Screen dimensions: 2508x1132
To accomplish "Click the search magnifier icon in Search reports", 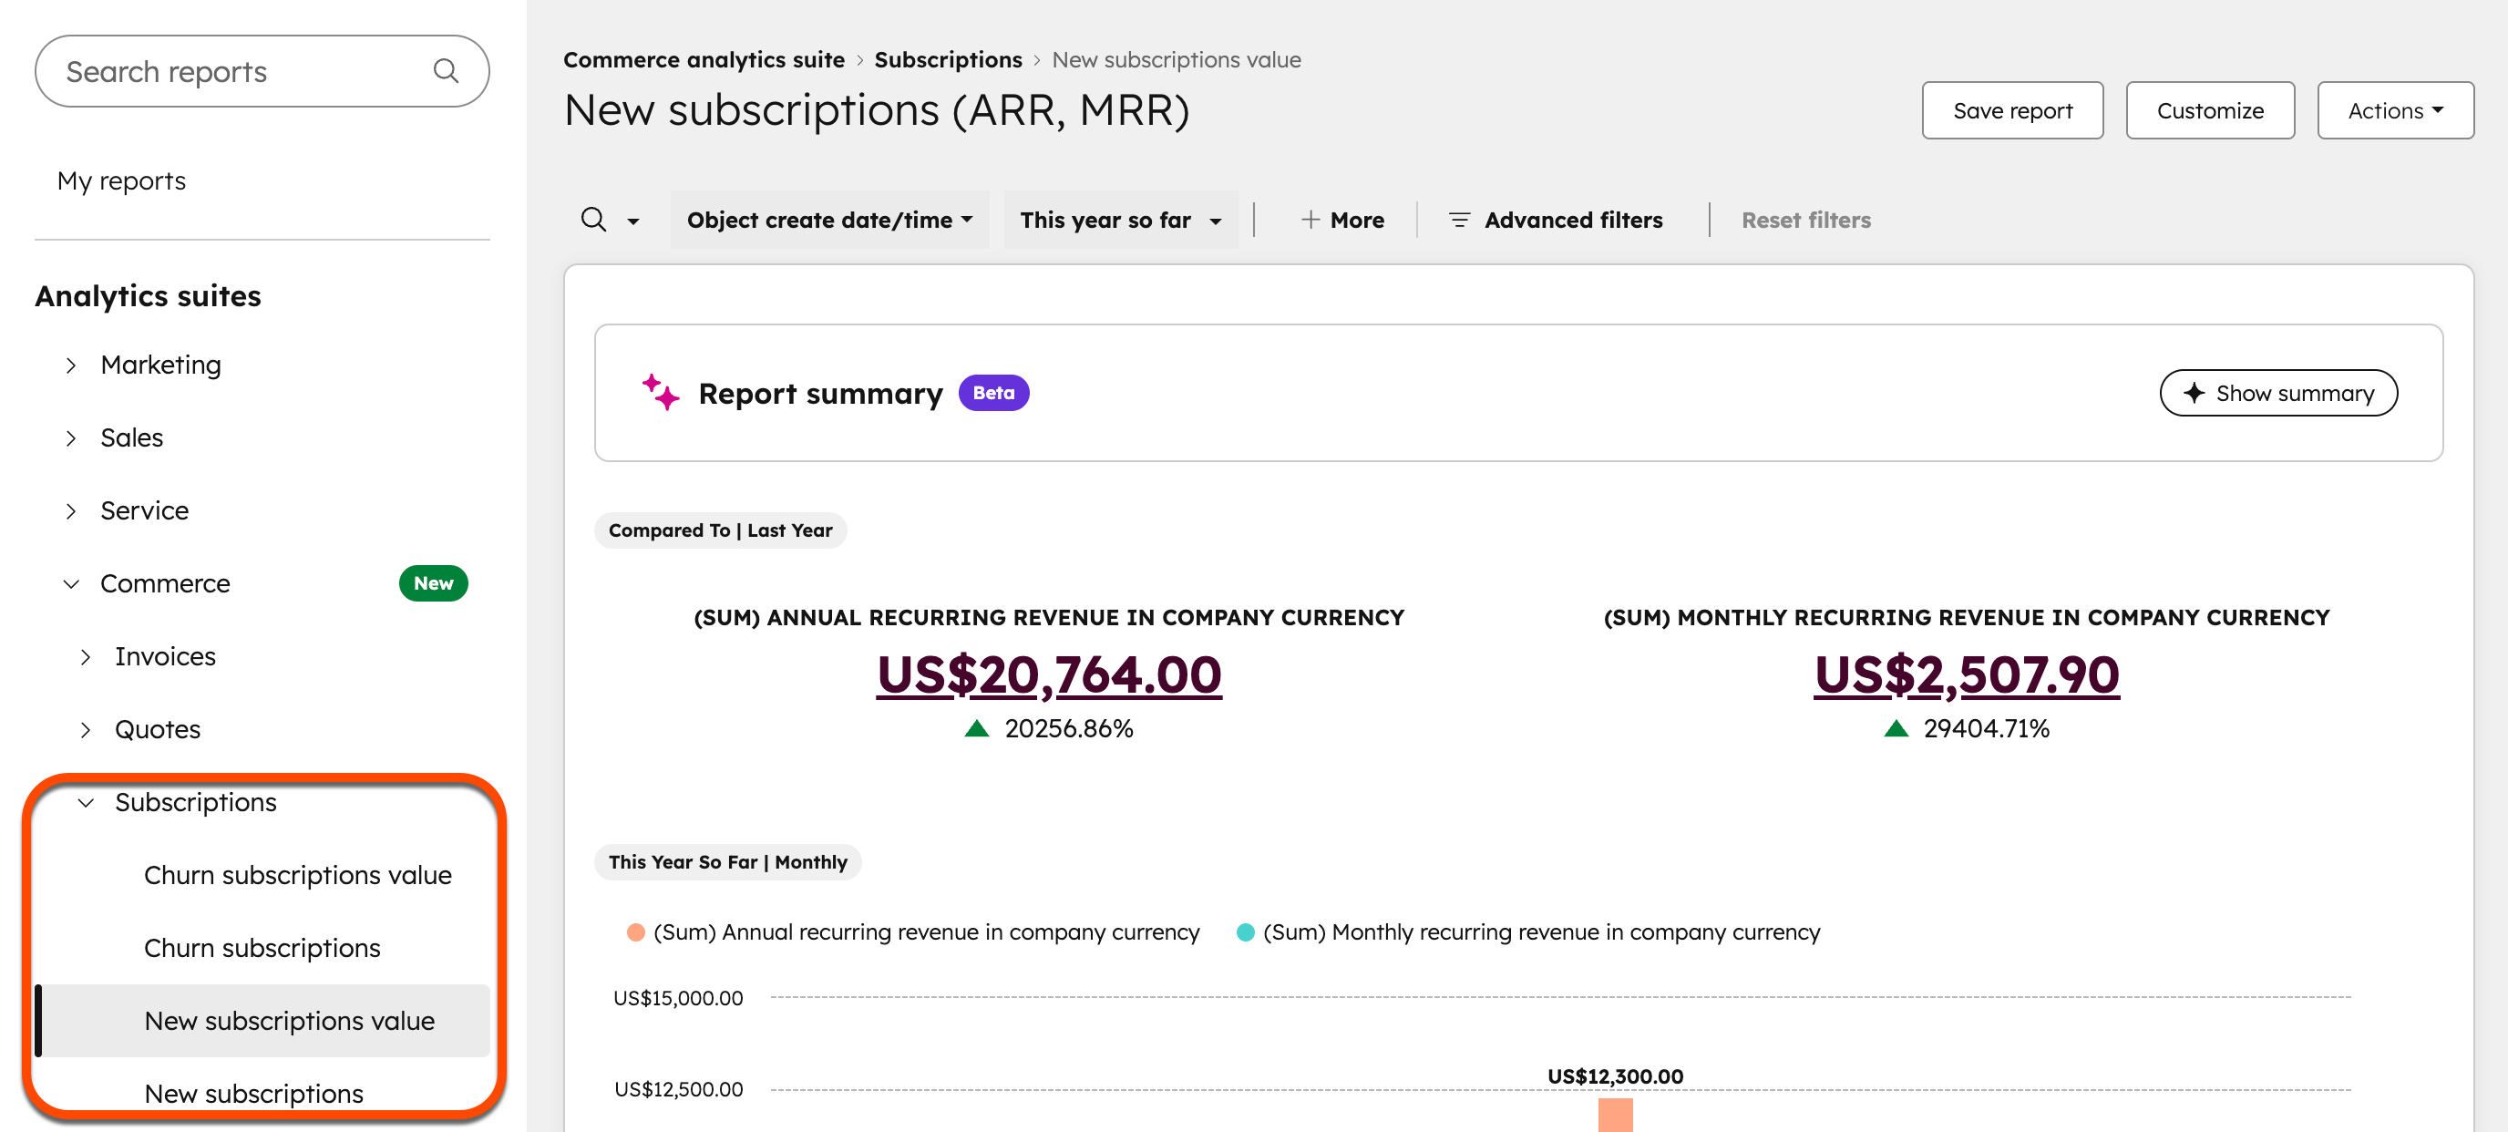I will 446,70.
